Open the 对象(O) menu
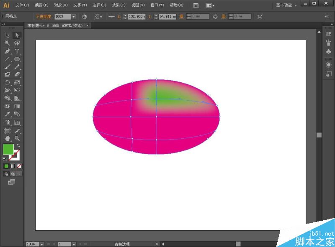335x247 pixels. (x=61, y=5)
